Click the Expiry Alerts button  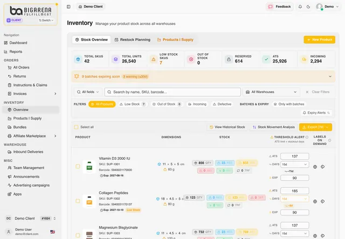click(316, 113)
